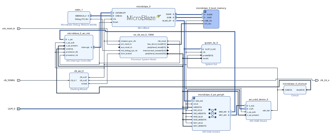
Task: Expand the microblaze_0_axi_periph hierarchy block
Action: pyautogui.click(x=194, y=98)
